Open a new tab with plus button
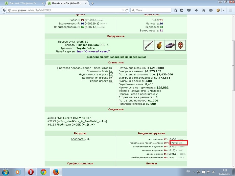 click(92, 3)
